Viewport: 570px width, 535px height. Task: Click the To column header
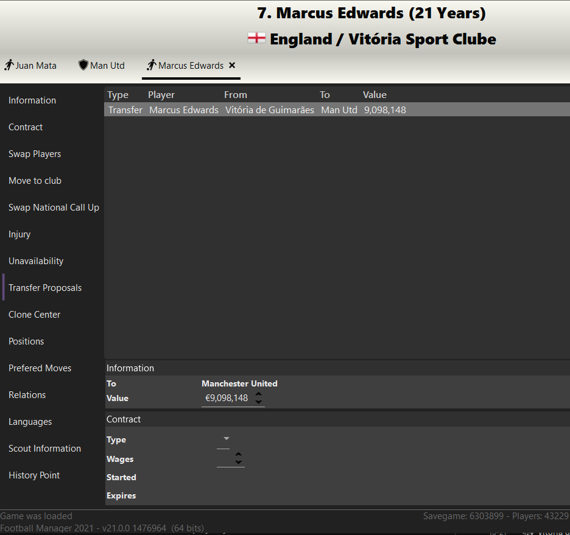(x=325, y=95)
